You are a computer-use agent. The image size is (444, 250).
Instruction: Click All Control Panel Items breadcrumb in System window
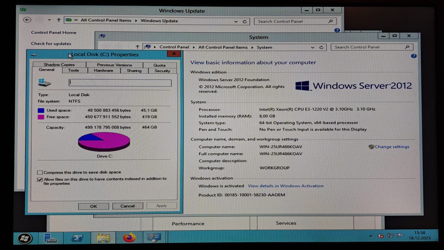pyautogui.click(x=223, y=47)
